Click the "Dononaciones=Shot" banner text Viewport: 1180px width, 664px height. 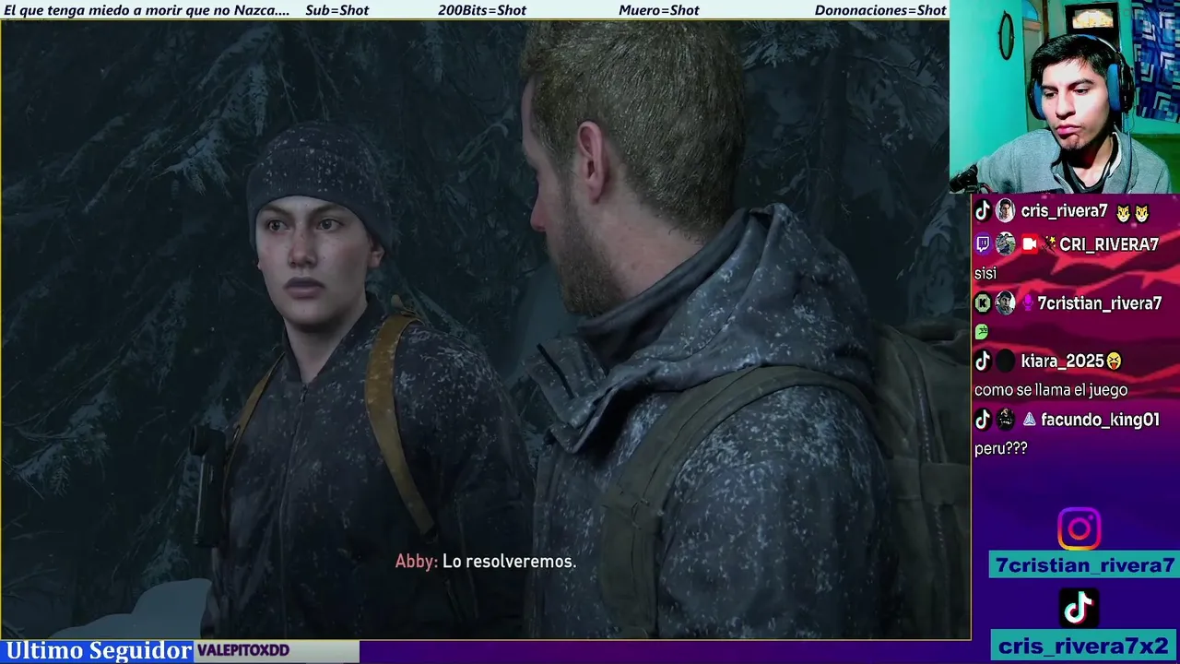(880, 10)
